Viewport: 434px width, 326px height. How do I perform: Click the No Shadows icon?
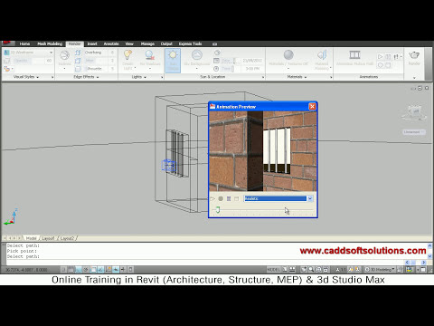pos(150,55)
